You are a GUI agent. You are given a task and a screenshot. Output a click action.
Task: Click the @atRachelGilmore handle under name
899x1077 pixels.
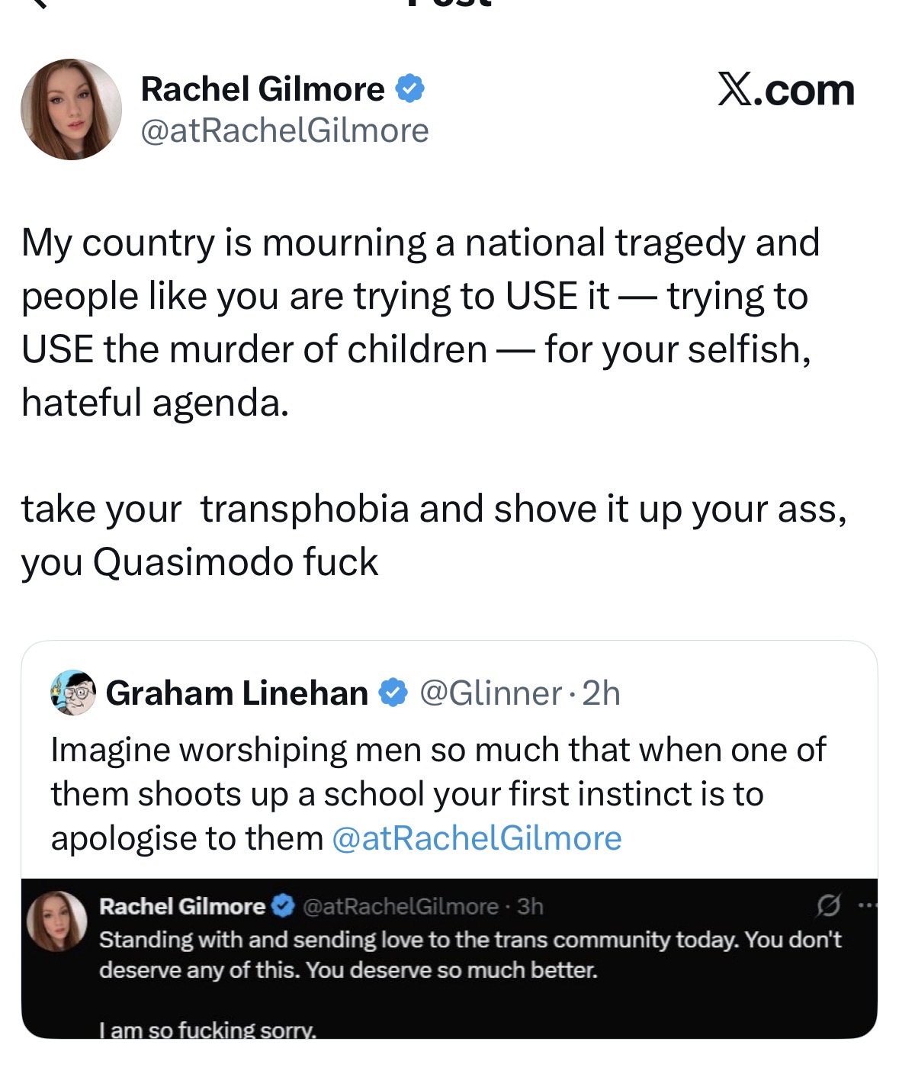coord(284,130)
